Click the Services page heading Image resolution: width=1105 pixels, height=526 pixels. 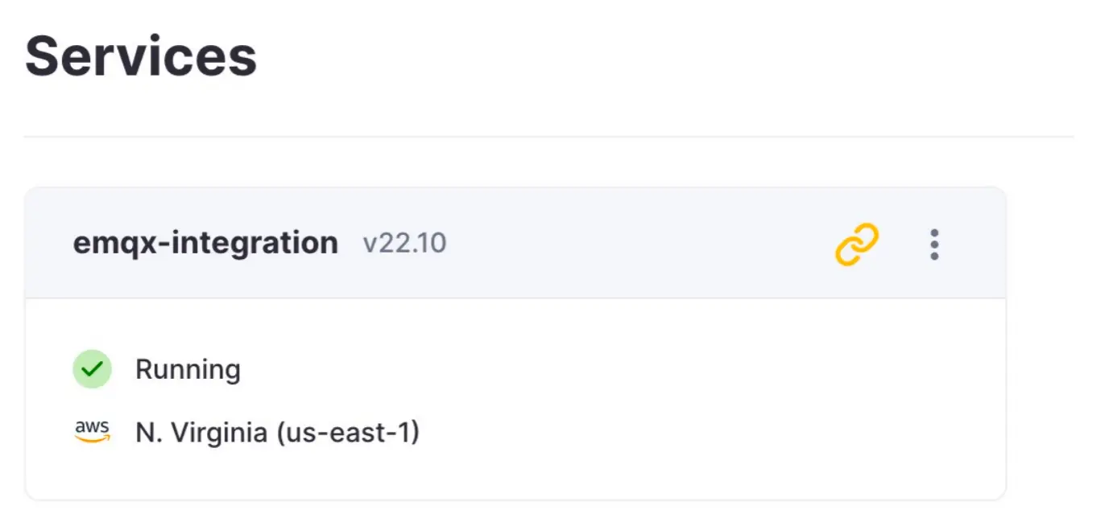[141, 56]
